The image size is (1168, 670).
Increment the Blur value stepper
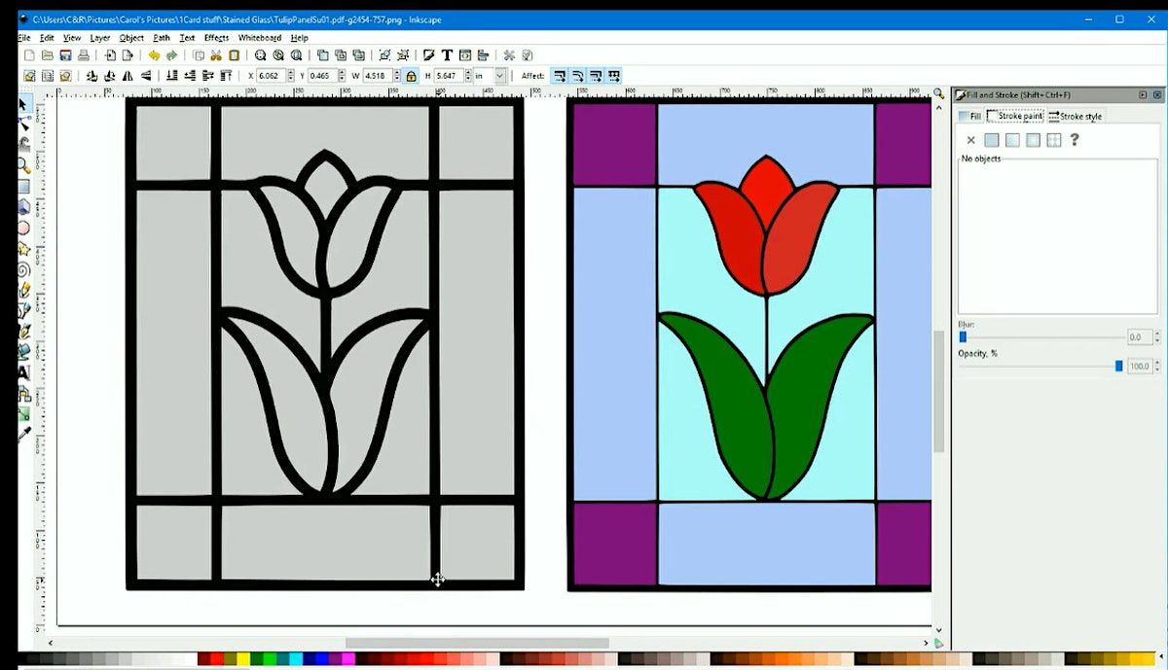(x=1156, y=334)
